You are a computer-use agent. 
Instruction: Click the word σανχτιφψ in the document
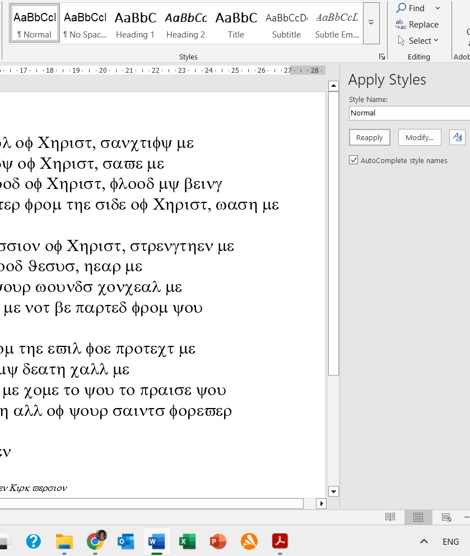tap(137, 143)
